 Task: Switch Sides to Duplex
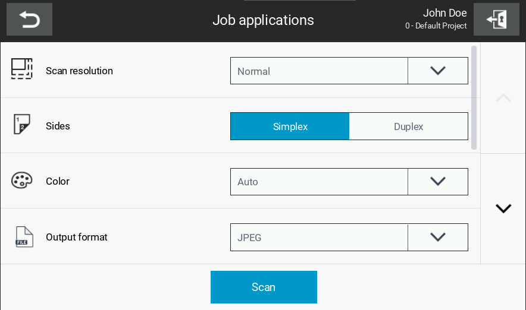click(408, 126)
